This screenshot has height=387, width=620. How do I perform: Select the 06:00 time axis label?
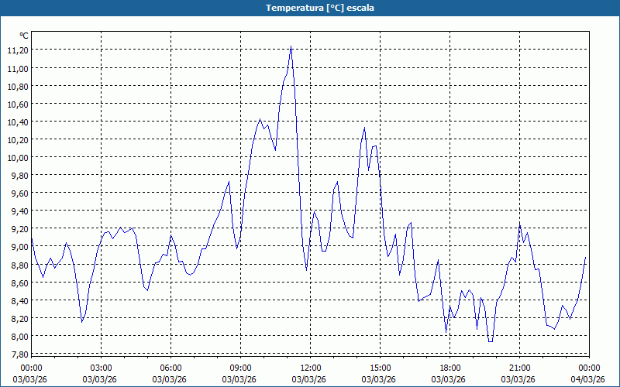(x=170, y=368)
